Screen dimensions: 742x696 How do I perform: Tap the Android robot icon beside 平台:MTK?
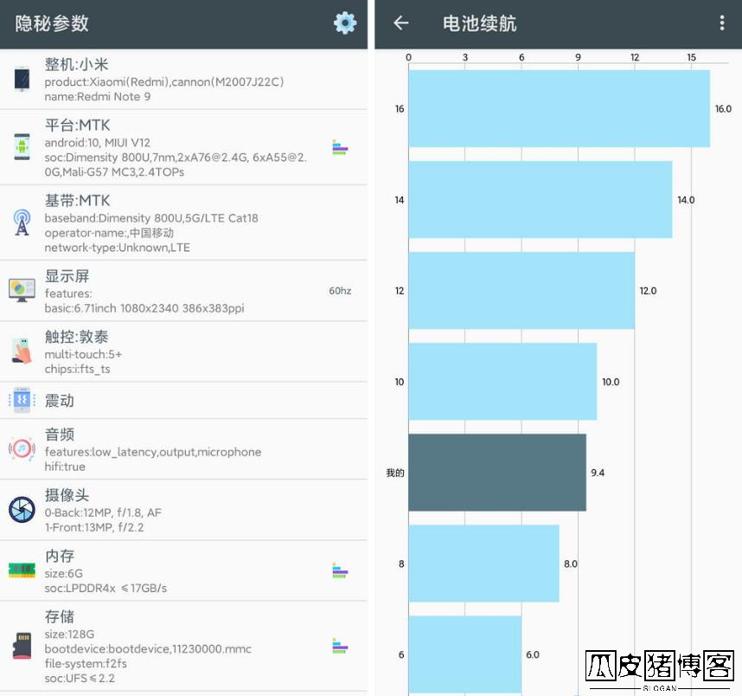pyautogui.click(x=22, y=147)
